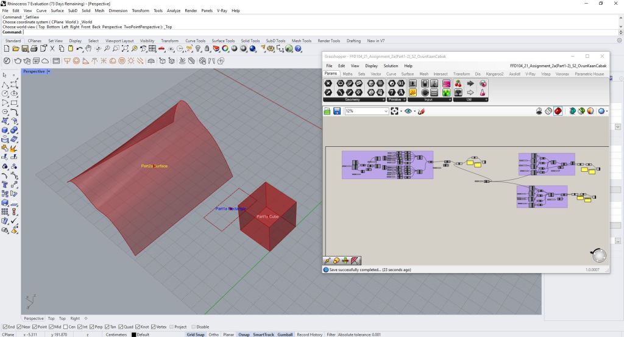
Task: Open the Grasshopper zoom percentage dropdown
Action: tap(386, 112)
